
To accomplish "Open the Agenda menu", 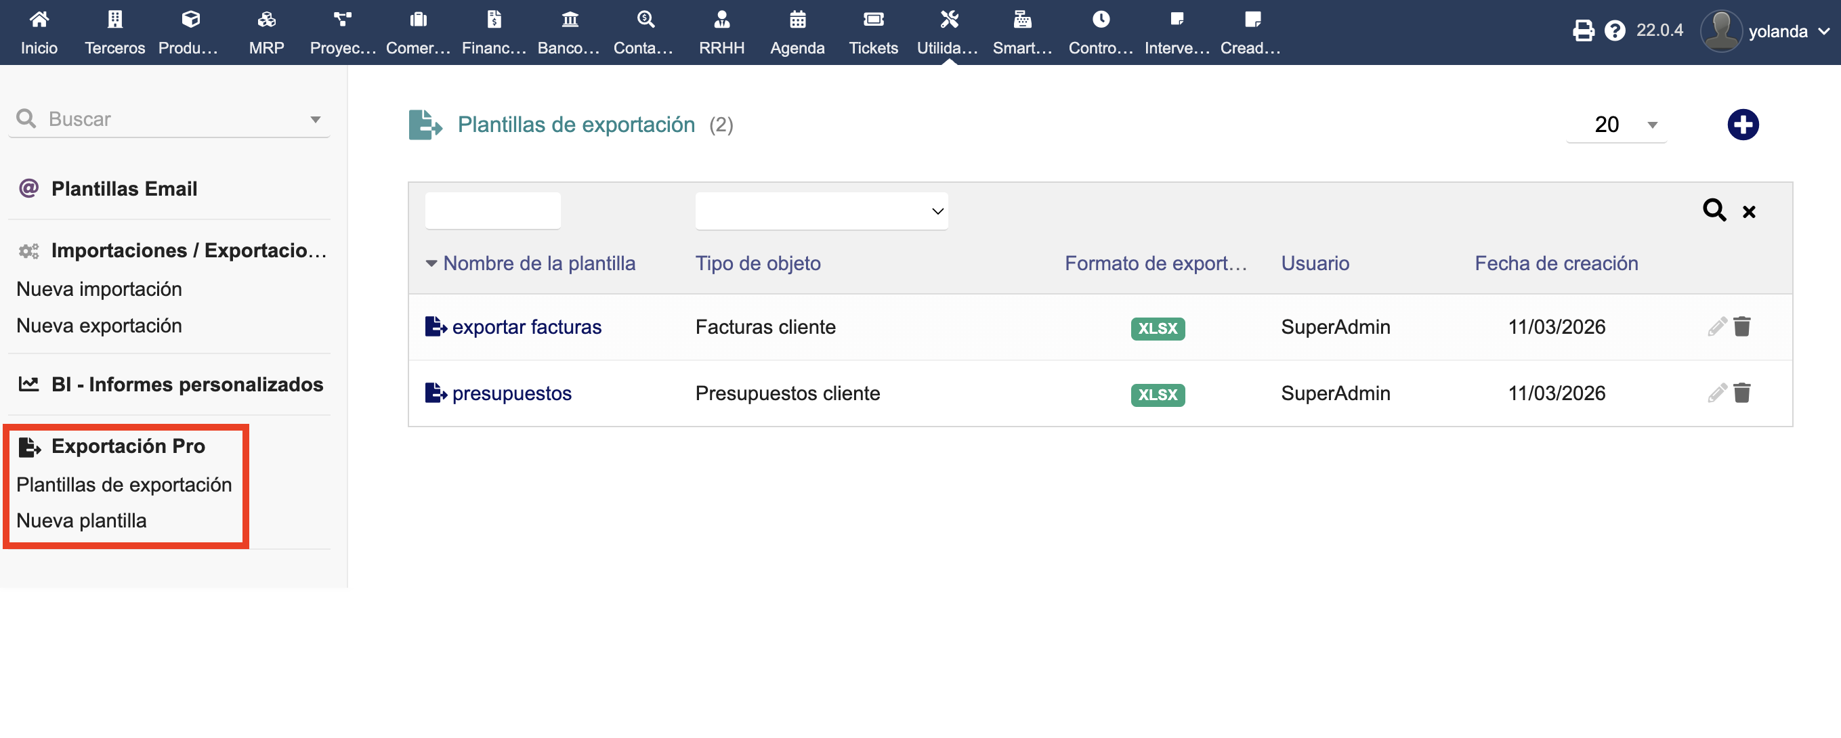I will pyautogui.click(x=797, y=33).
